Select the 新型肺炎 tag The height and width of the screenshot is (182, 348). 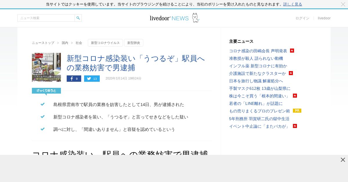(134, 43)
